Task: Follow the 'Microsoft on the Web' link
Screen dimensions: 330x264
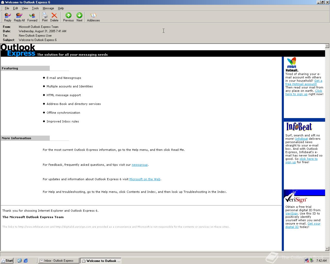Action: (145, 179)
